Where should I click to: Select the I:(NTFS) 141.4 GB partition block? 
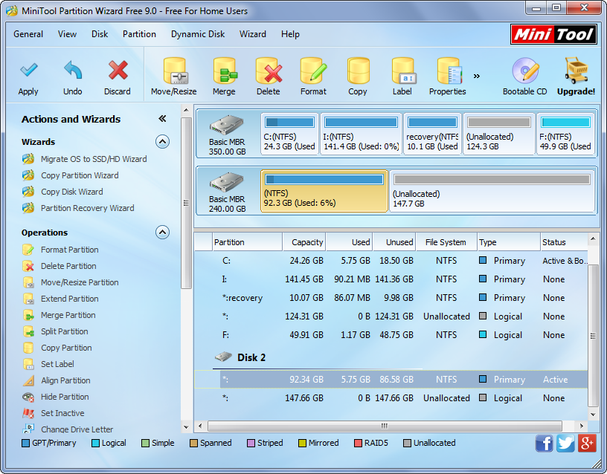(x=362, y=134)
